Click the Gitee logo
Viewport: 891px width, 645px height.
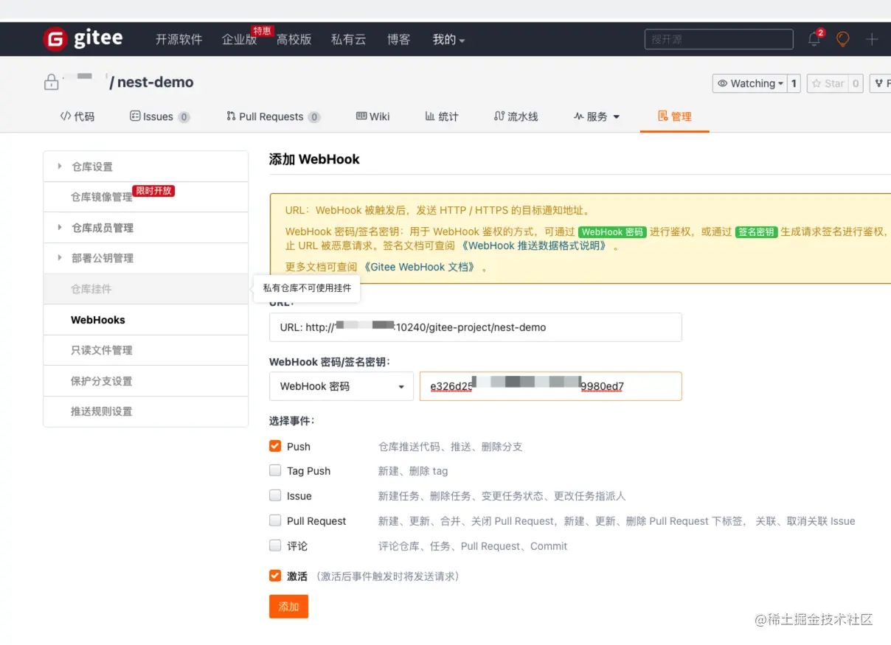pyautogui.click(x=83, y=38)
